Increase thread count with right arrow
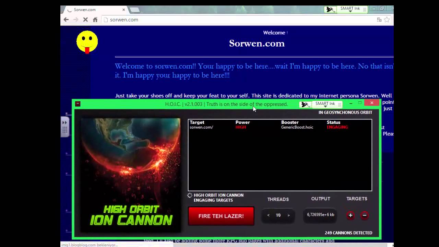The width and height of the screenshot is (439, 247). click(x=288, y=215)
